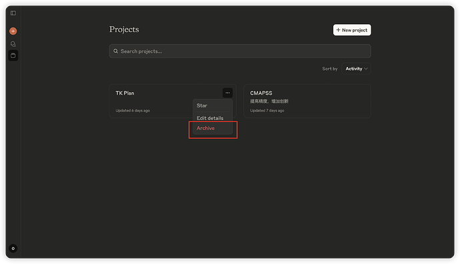Screen dimensions: 460x264
Task: Toggle the sidebar panel icon
Action: click(x=13, y=13)
